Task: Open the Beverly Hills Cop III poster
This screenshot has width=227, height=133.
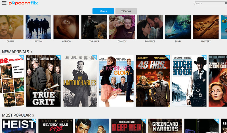Action: tap(56, 126)
